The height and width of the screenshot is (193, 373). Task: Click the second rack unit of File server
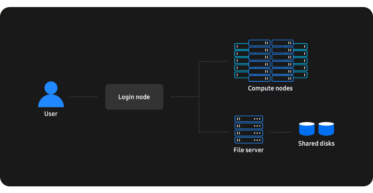pos(249,126)
